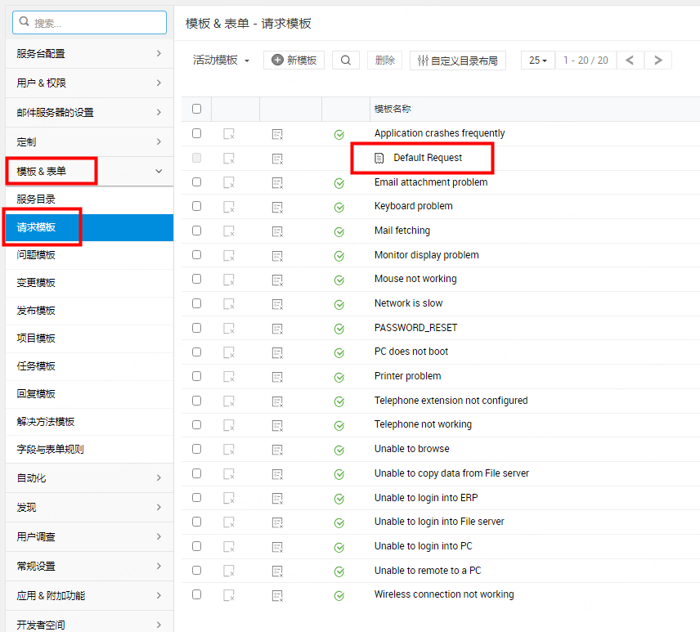This screenshot has width=700, height=632.
Task: Click the plus icon on 新模板 button
Action: pyautogui.click(x=277, y=60)
